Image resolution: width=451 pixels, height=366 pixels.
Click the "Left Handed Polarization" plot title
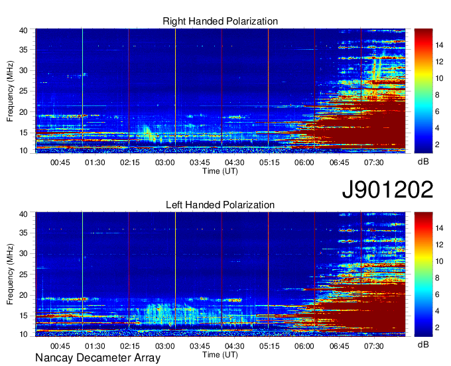(x=220, y=205)
